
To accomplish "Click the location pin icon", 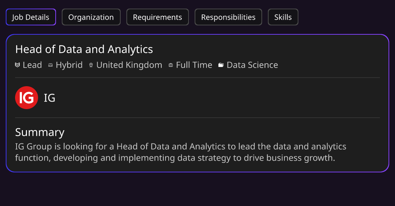I will click(x=91, y=65).
